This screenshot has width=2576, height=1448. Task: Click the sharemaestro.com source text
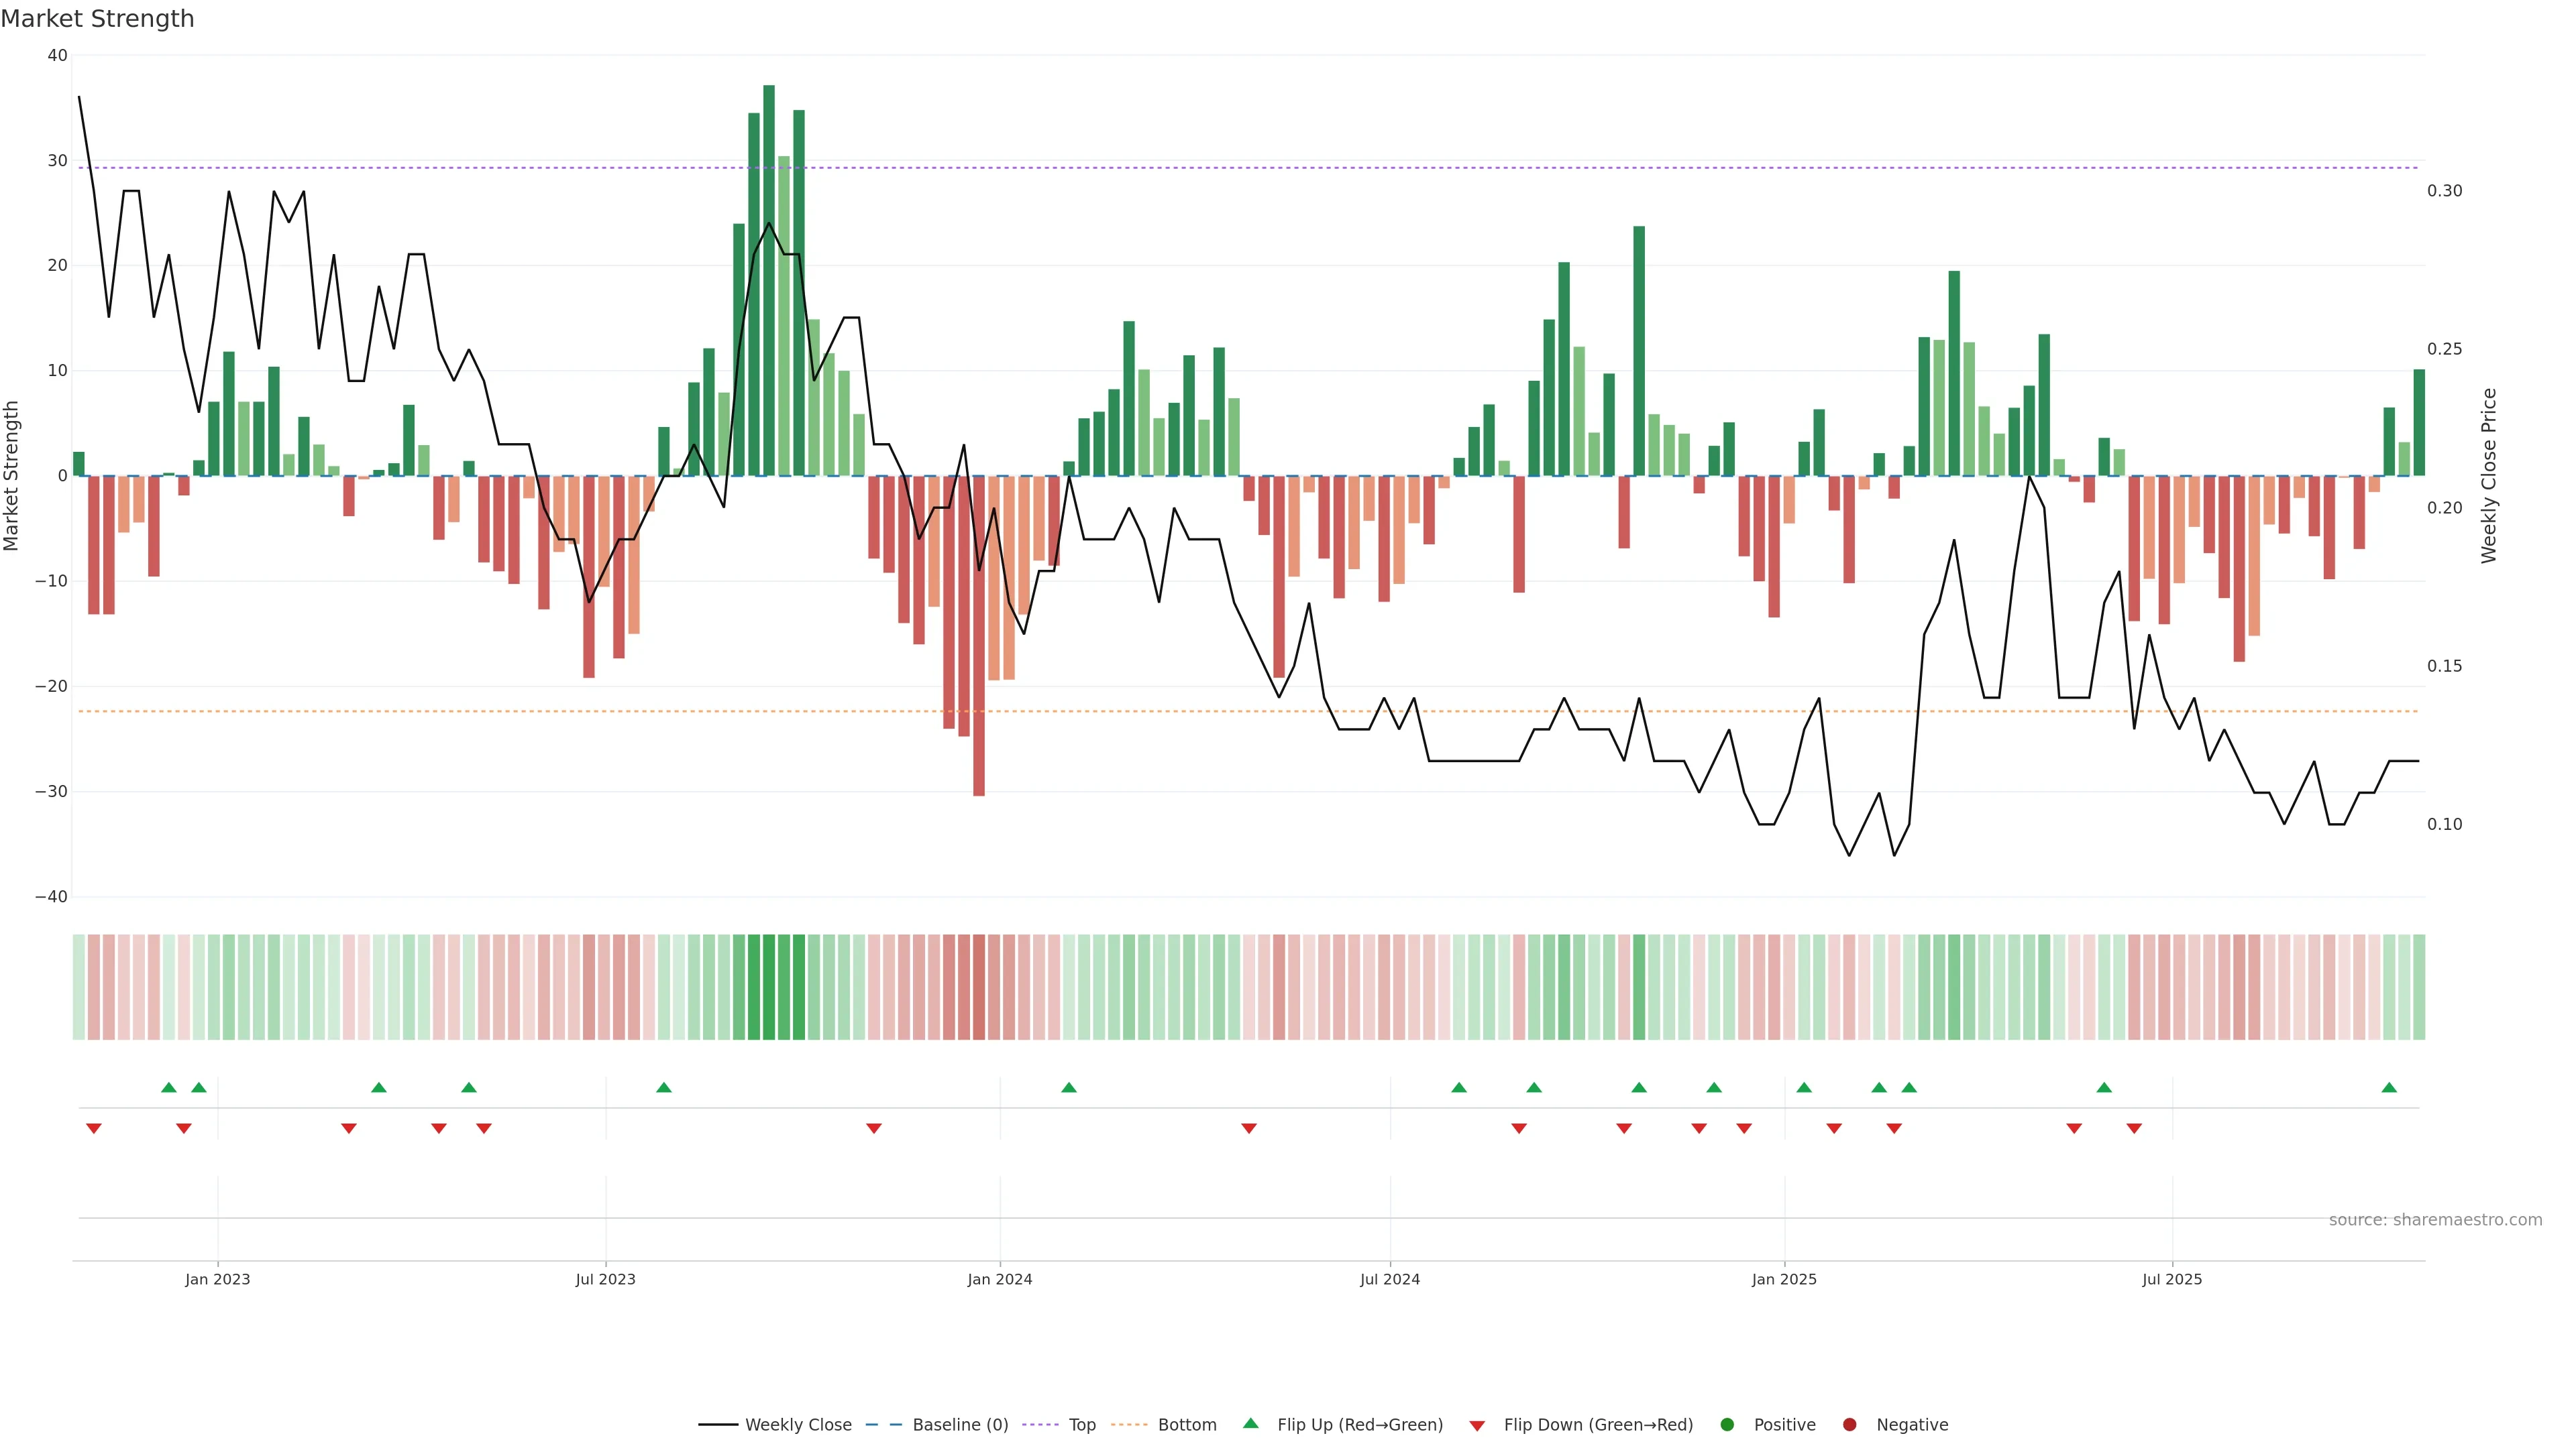pyautogui.click(x=2435, y=1220)
